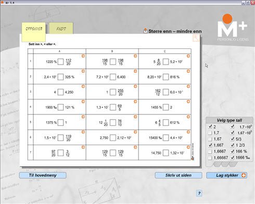Click the icon beside Større enn – mindre enn
Image resolution: width=255 pixels, height=204 pixels.
click(145, 31)
